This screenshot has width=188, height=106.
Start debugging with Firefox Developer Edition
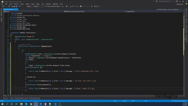click(53, 6)
